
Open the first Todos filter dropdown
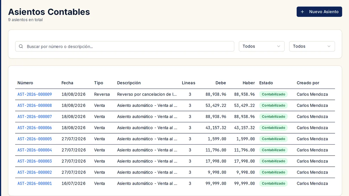262,46
